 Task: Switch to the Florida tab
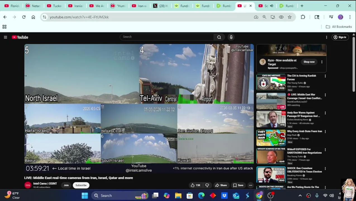coord(12,6)
